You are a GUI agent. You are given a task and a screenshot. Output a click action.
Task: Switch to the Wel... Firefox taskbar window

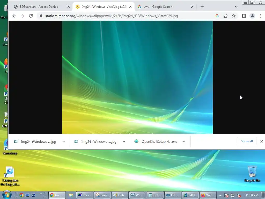click(x=208, y=195)
